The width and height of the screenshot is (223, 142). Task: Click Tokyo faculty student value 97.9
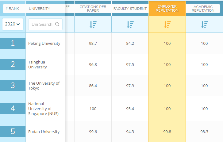tap(130, 86)
